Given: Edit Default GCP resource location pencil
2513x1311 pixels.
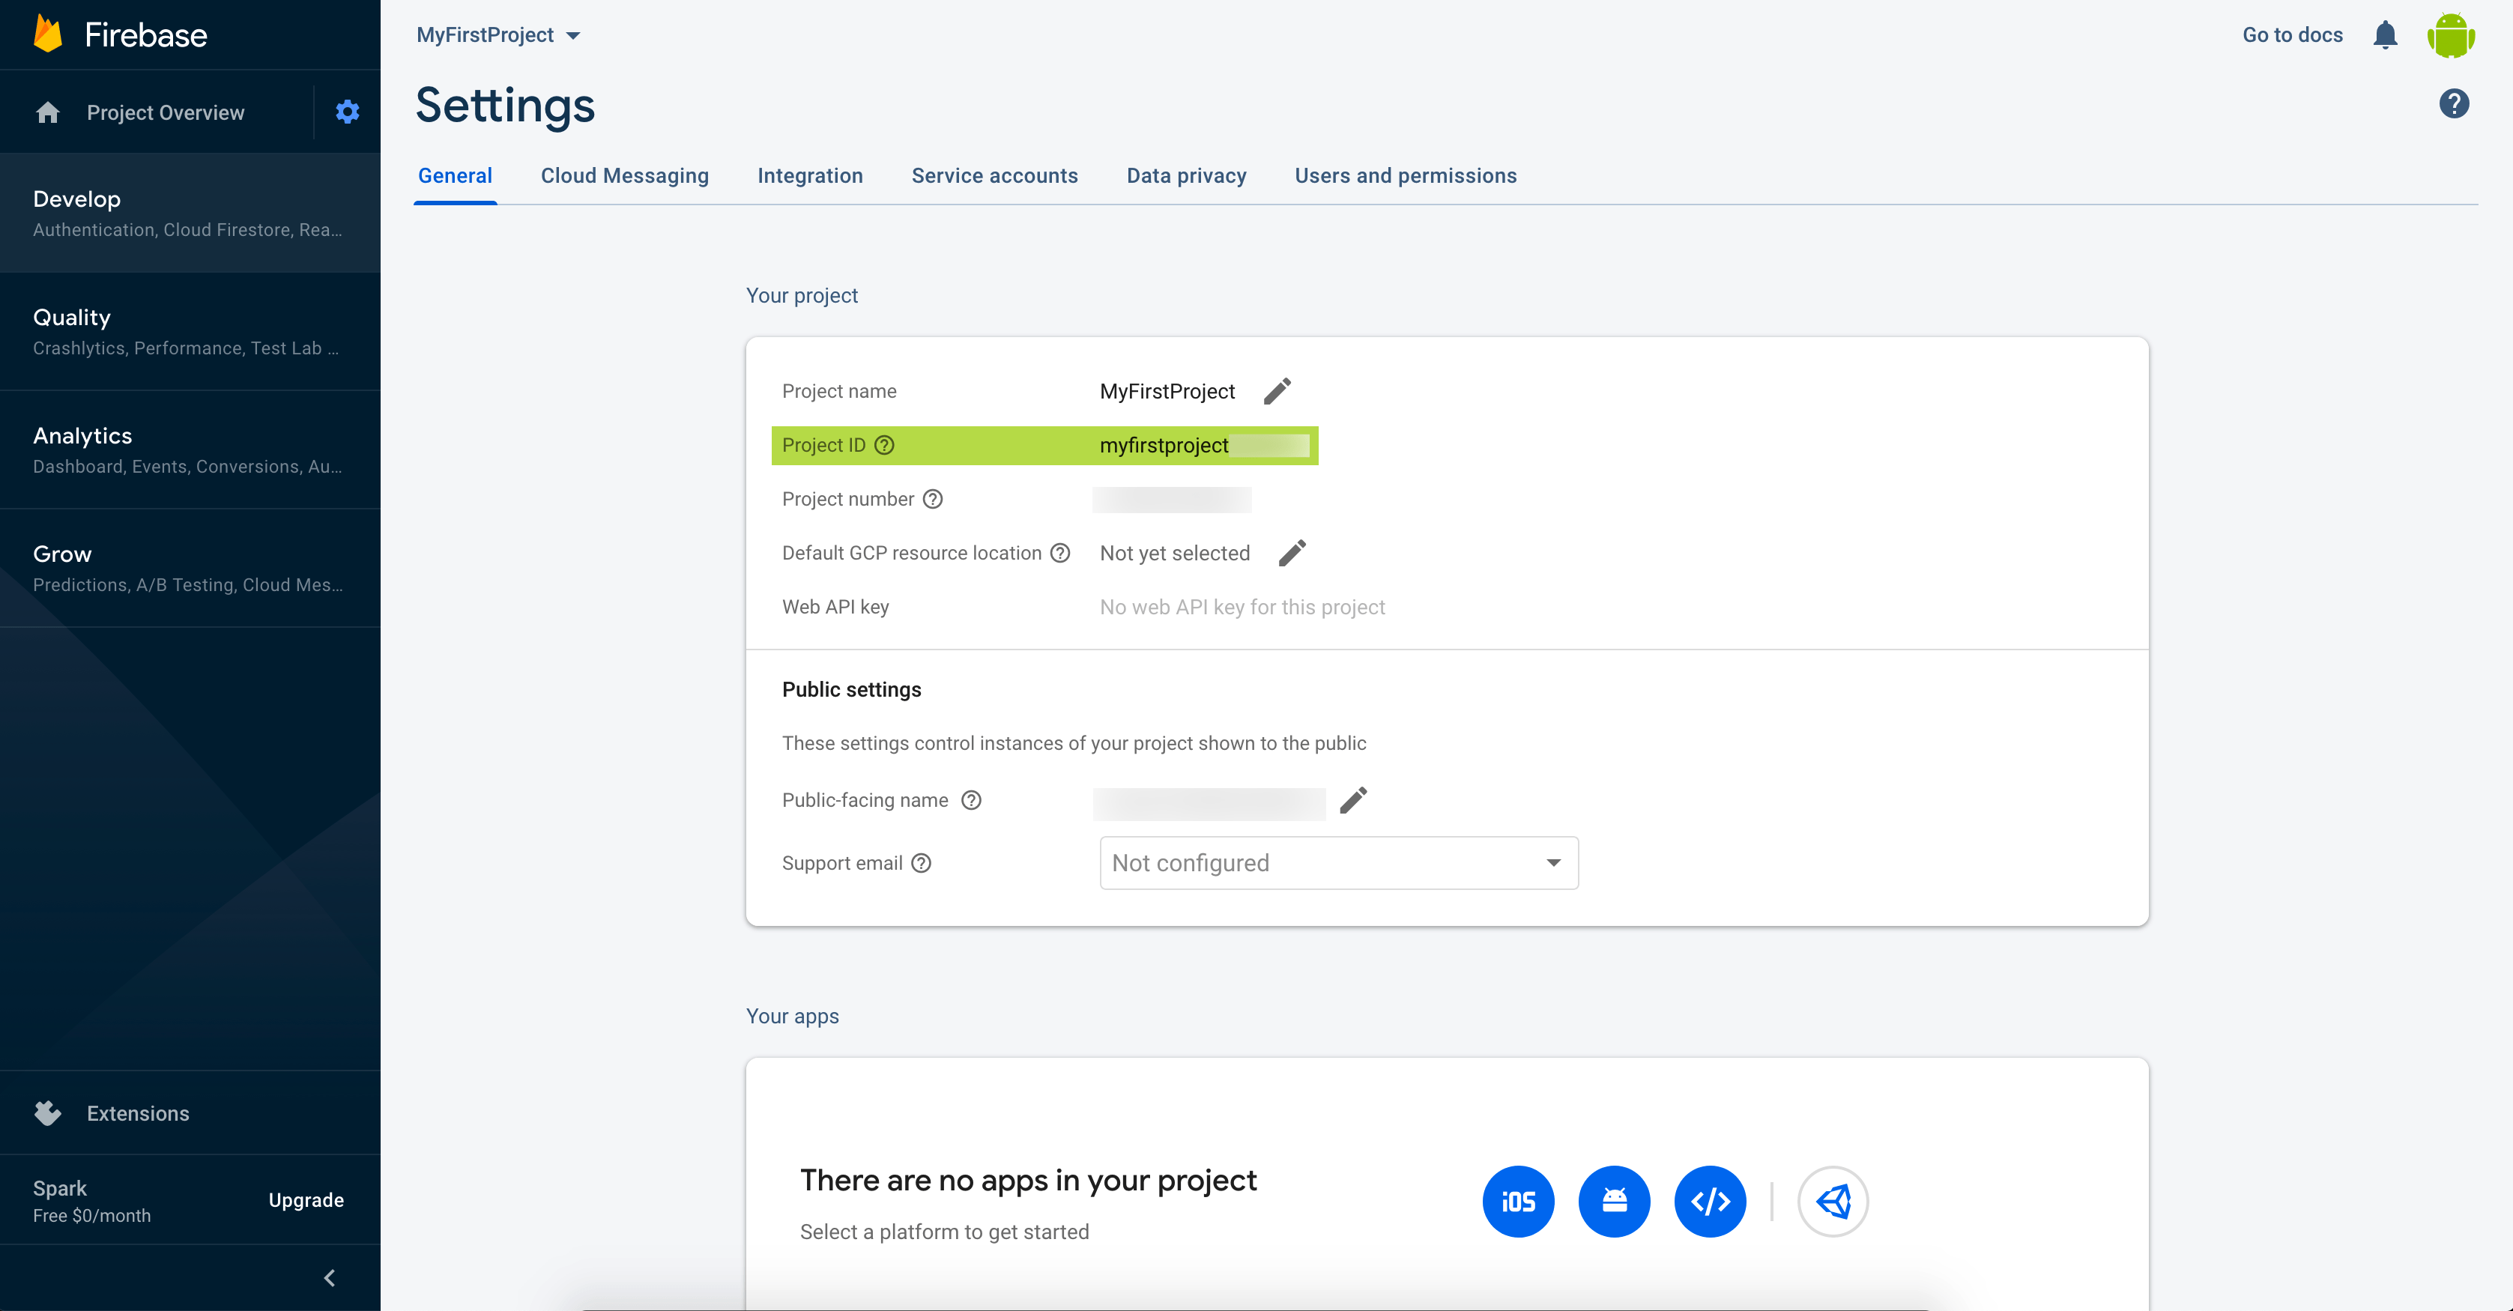Looking at the screenshot, I should (x=1292, y=553).
